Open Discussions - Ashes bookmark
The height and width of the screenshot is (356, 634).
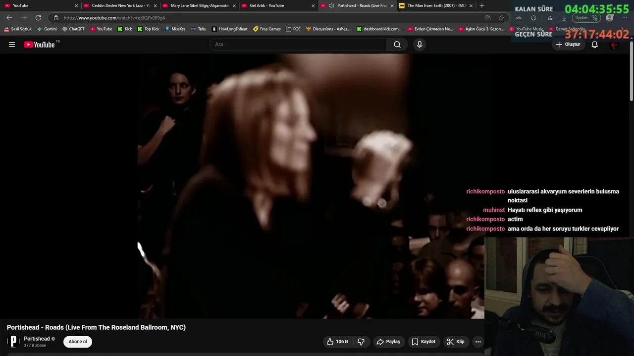(x=328, y=29)
